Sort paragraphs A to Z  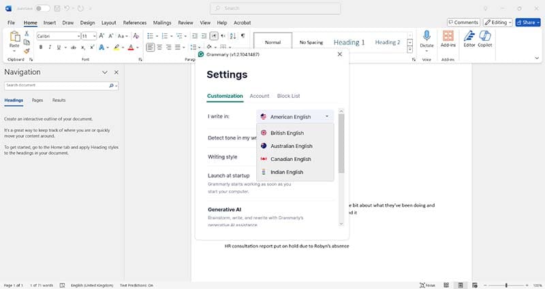click(233, 36)
